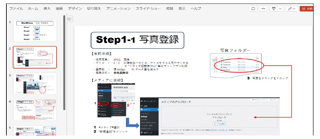
Task: Expand the presentation options dropdown arrow
Action: click(x=280, y=9)
